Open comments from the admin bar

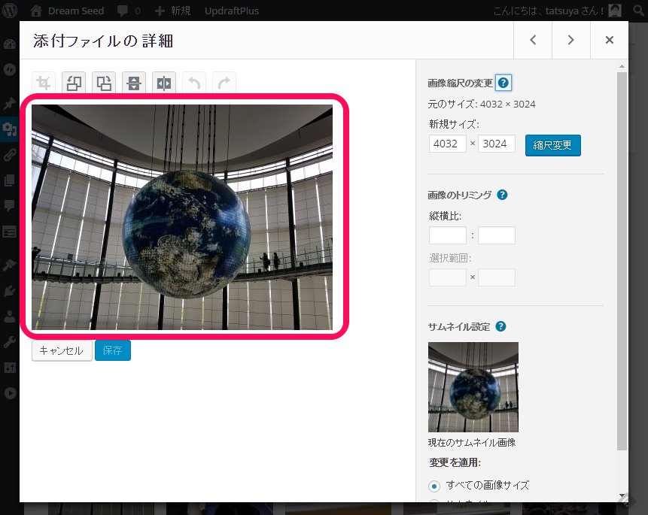click(x=129, y=11)
